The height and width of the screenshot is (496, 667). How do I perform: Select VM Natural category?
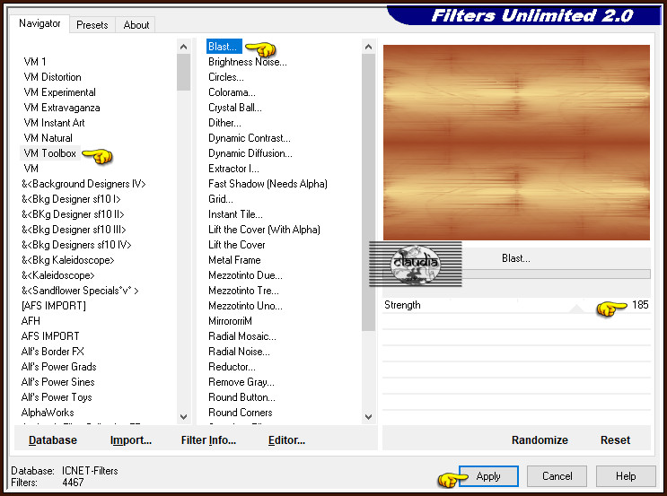[x=48, y=138]
